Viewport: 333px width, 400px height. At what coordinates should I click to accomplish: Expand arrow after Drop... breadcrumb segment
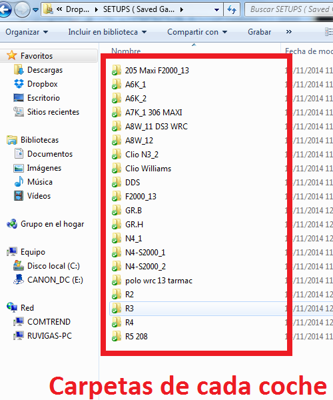tap(97, 10)
